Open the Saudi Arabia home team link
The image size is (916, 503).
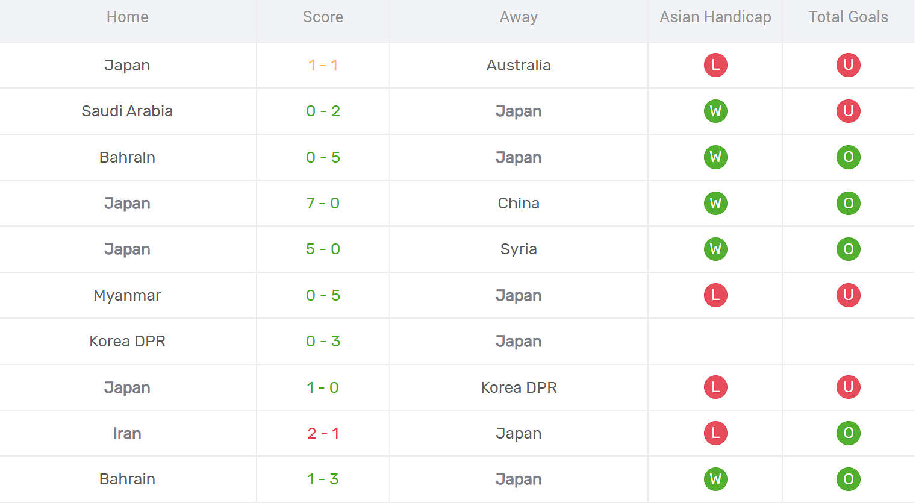[x=127, y=111]
